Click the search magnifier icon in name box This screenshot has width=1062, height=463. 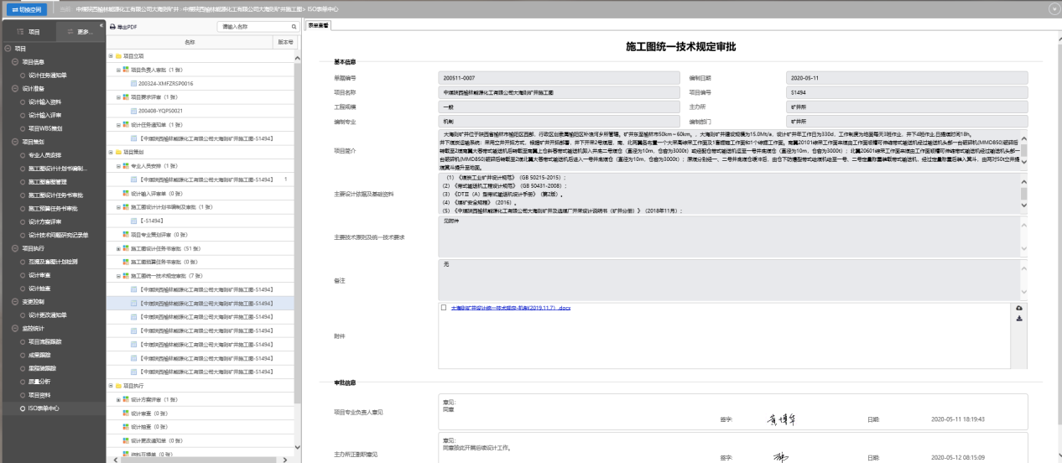point(294,28)
